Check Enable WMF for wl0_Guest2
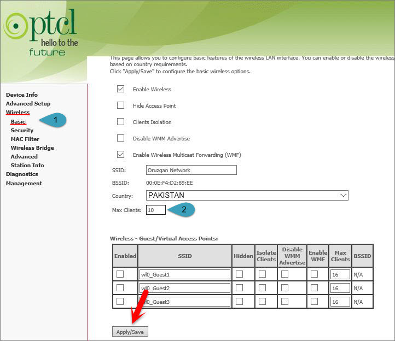 tap(314, 287)
